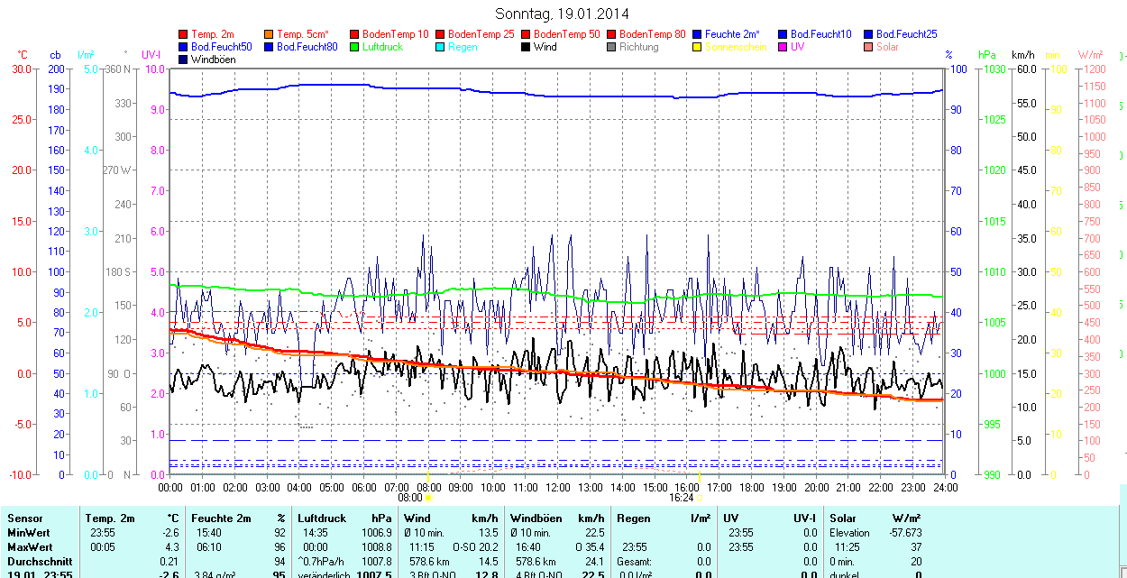1127x578 pixels.
Task: Click the chart title Sonntag, 19.01.2014
Action: 563,14
